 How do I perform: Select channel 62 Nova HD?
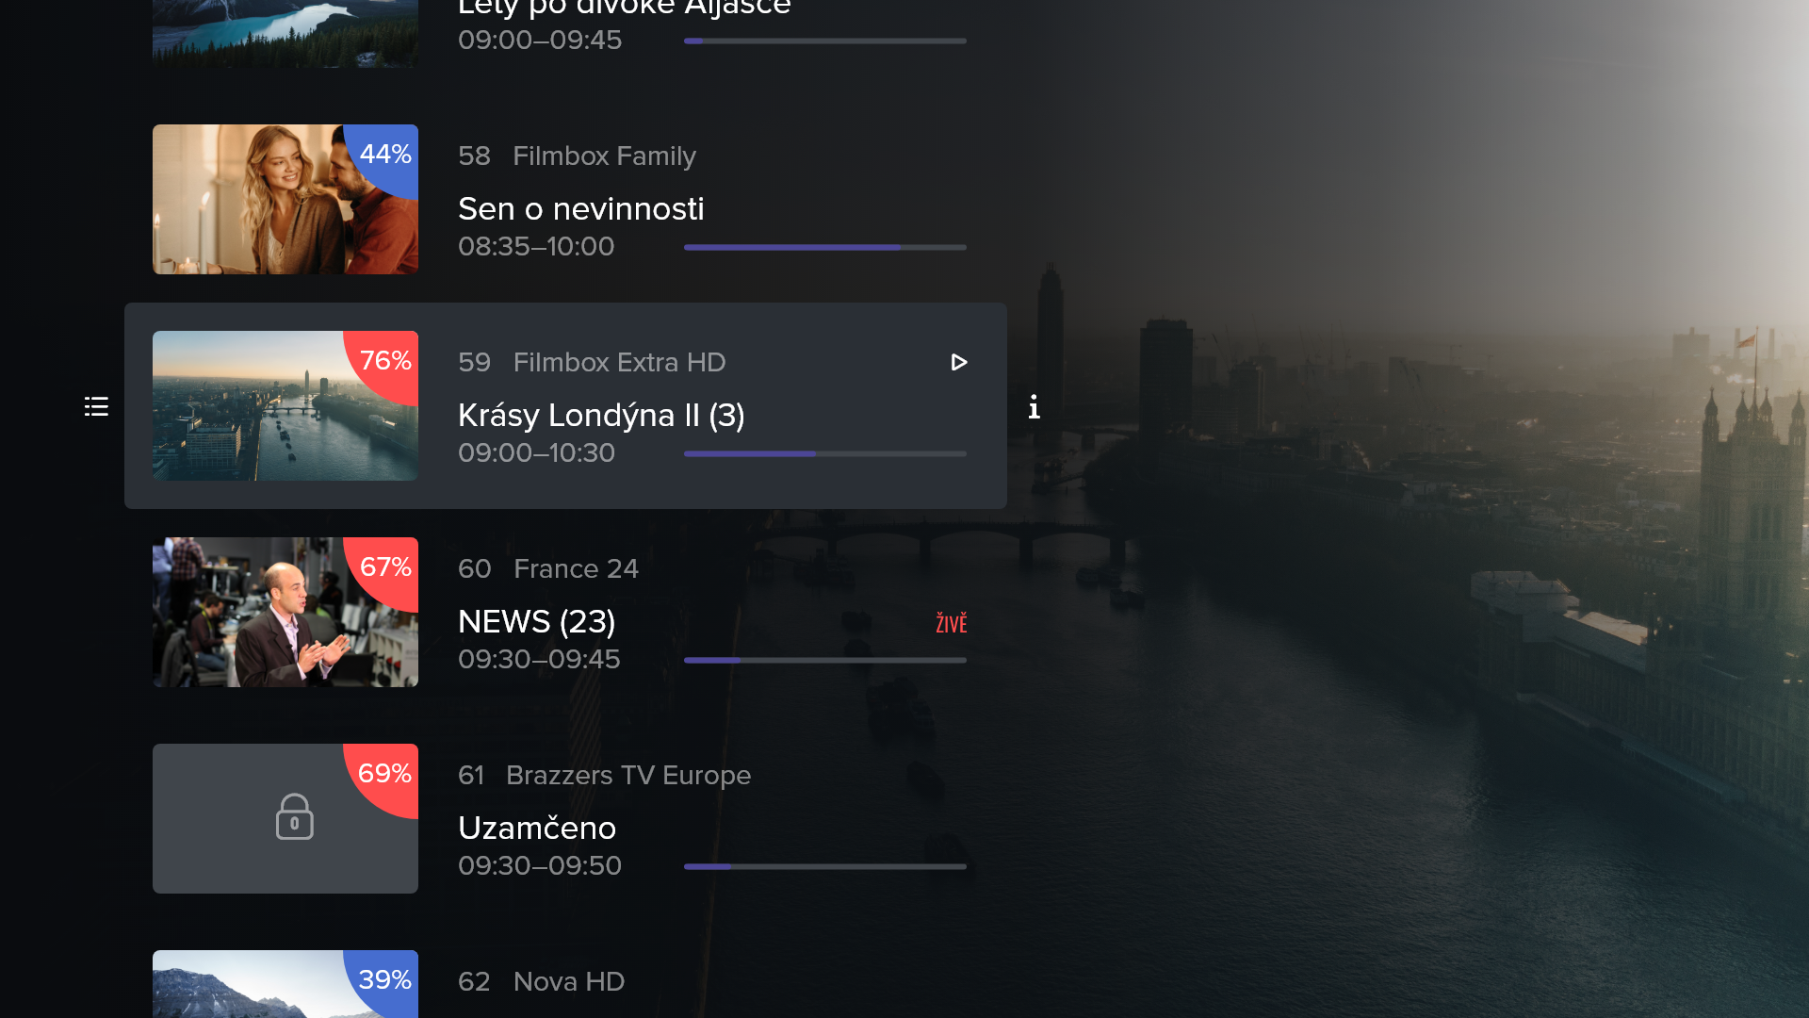pos(541,982)
